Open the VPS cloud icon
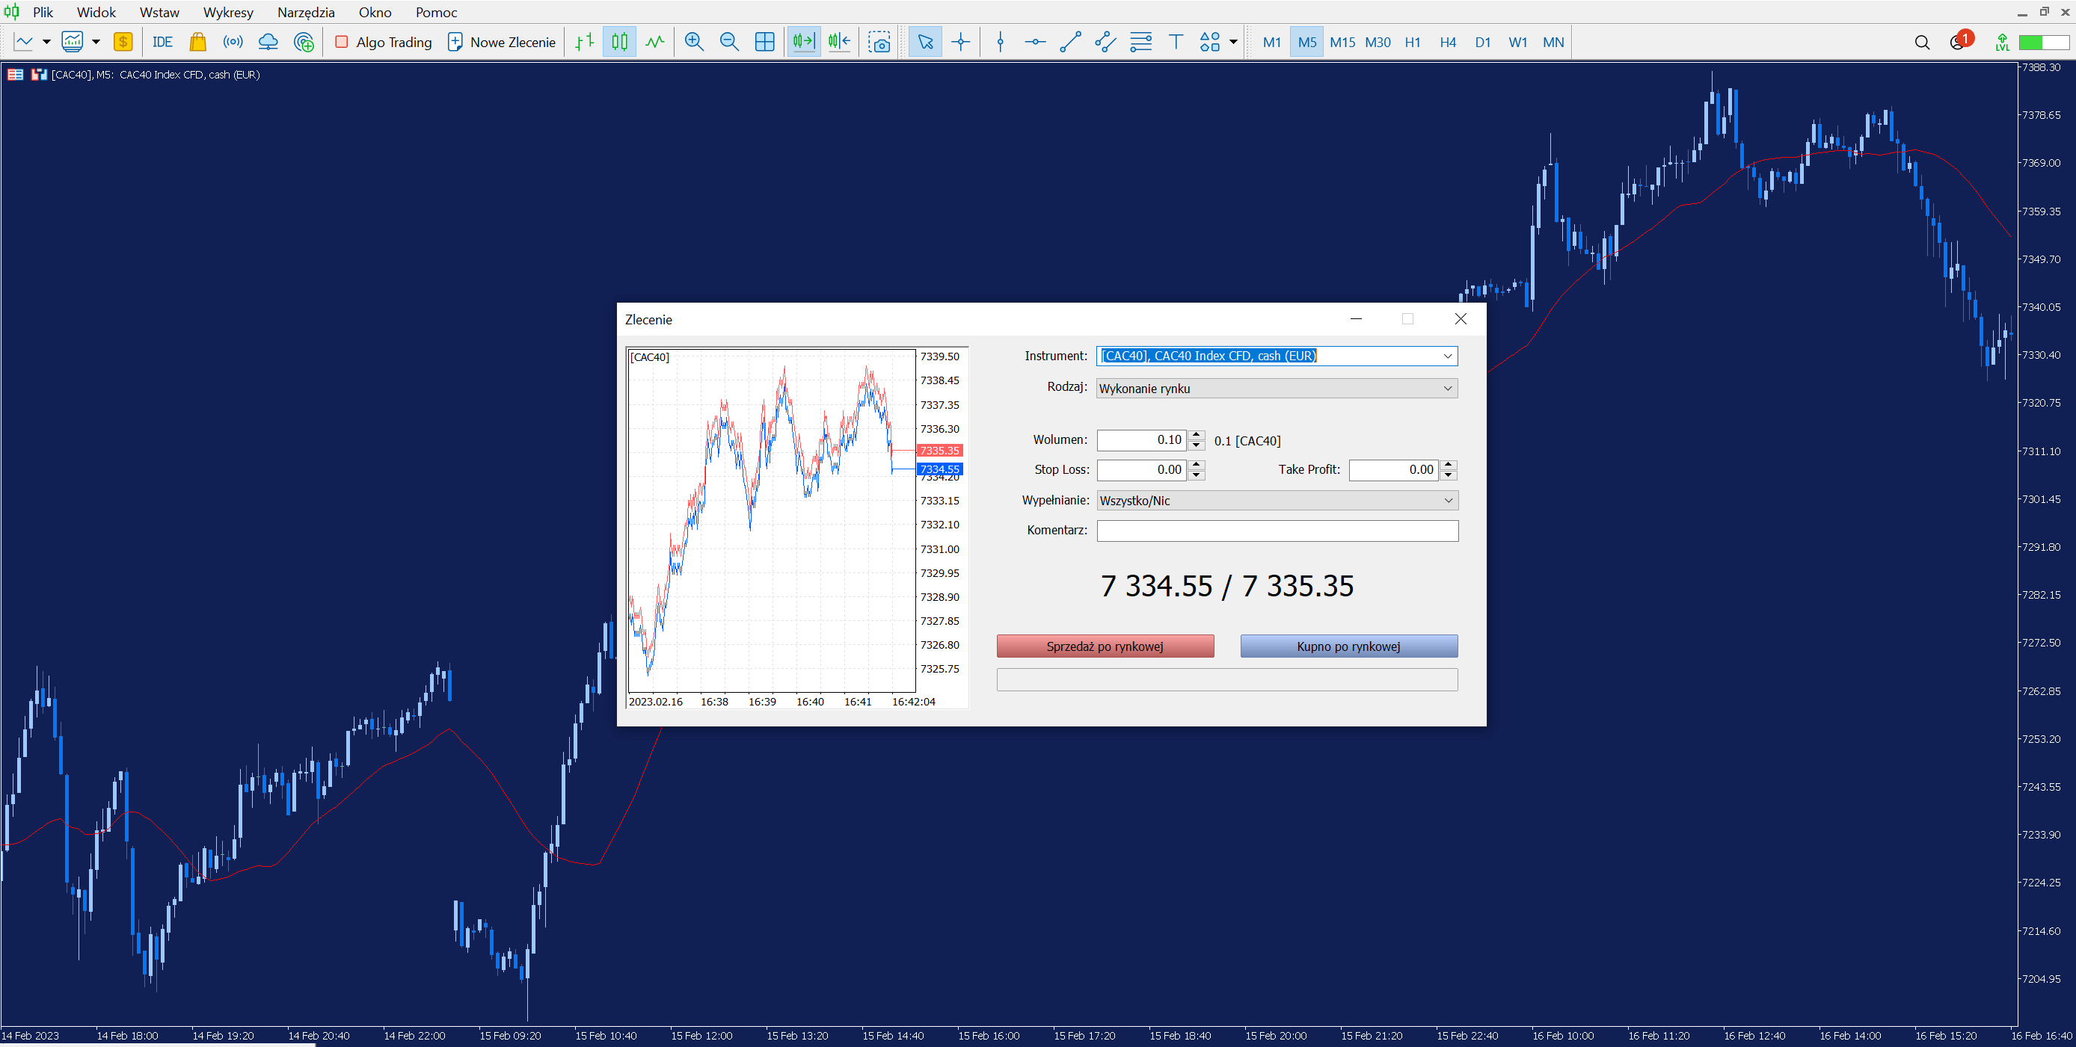Image resolution: width=2076 pixels, height=1047 pixels. pos(268,42)
